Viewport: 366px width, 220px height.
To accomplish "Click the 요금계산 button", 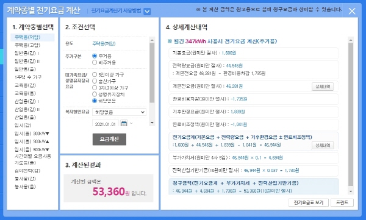I will (x=109, y=140).
